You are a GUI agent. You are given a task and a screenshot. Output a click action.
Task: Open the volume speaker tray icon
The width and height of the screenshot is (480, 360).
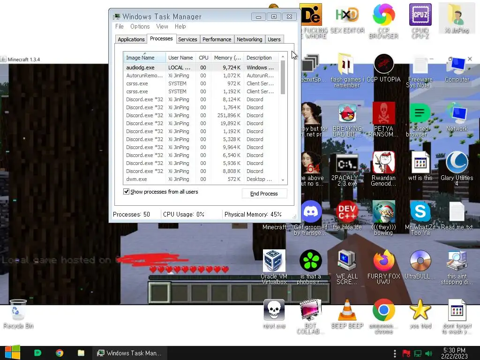(x=428, y=353)
